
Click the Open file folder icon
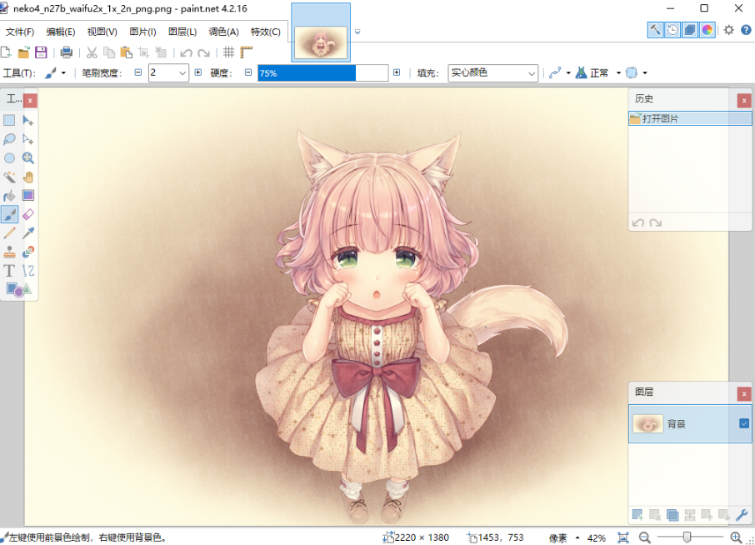pos(23,52)
